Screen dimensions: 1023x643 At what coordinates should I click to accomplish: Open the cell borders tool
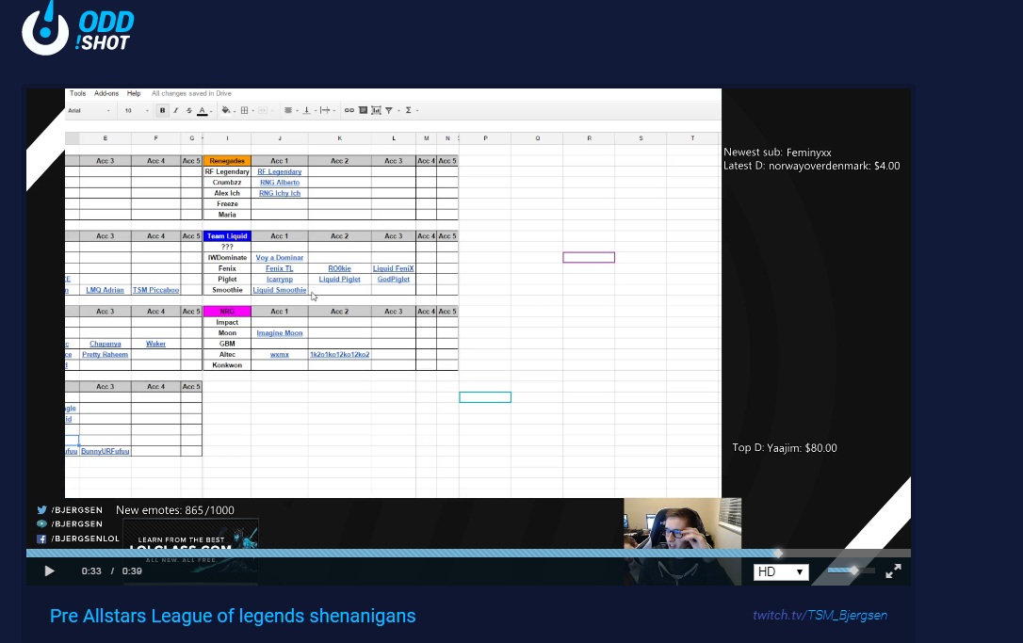[x=244, y=111]
